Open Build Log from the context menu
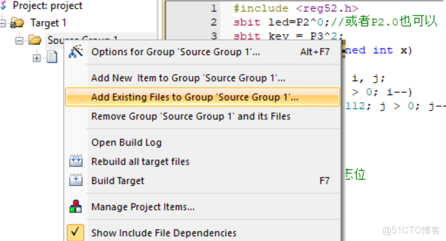The height and width of the screenshot is (241, 446). pyautogui.click(x=127, y=142)
